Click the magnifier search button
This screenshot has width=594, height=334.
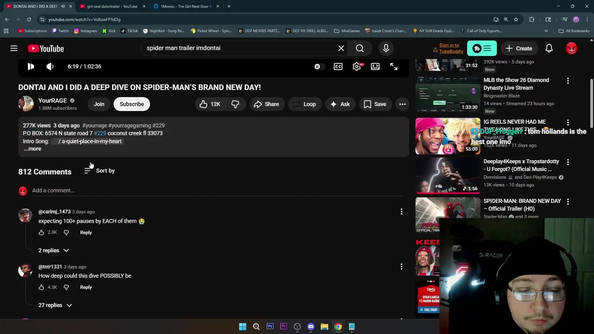tap(360, 48)
